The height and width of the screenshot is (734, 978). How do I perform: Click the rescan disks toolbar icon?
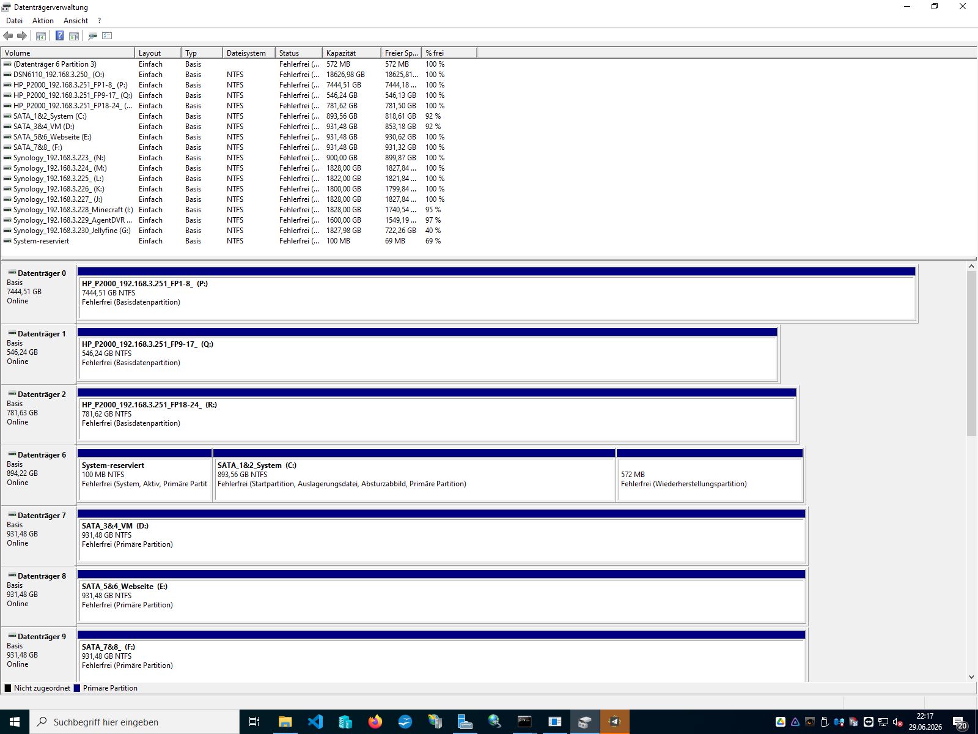[92, 36]
